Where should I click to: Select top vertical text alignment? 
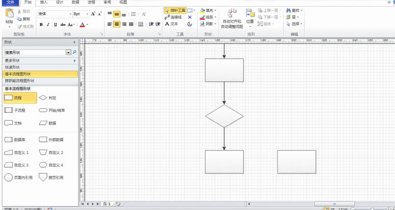pos(109,14)
